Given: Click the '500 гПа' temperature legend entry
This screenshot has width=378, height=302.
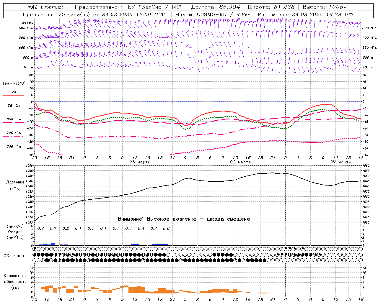Looking at the screenshot, I should pyautogui.click(x=14, y=147).
